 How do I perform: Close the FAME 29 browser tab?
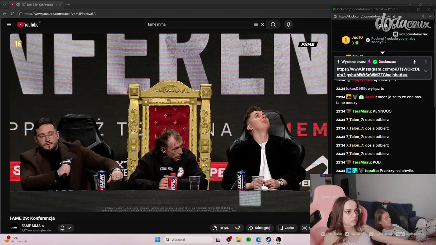(60, 4)
